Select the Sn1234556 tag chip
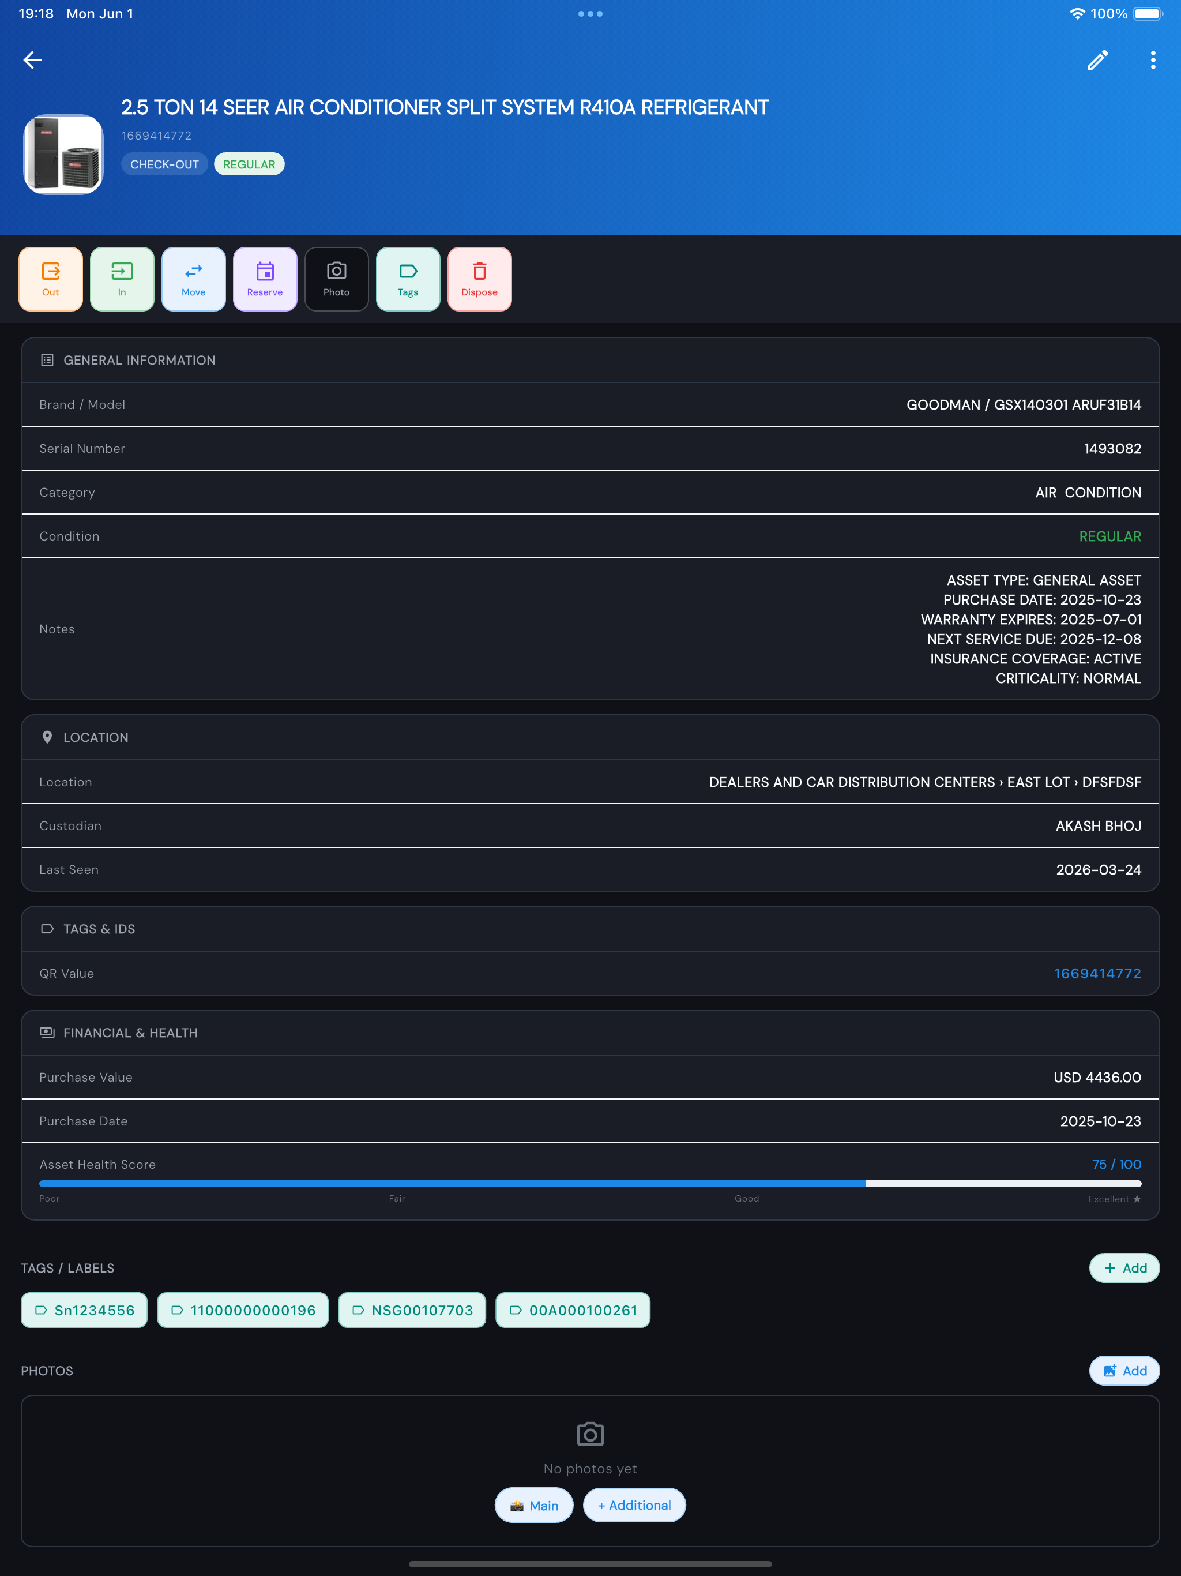The width and height of the screenshot is (1181, 1576). [84, 1310]
